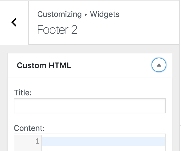This screenshot has height=151, width=181.
Task: Click the breadcrumb separator triangle
Action: coord(86,14)
